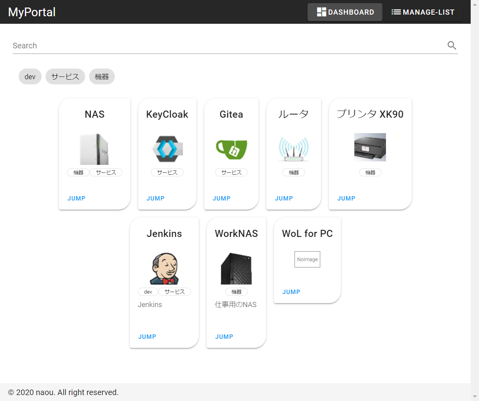Click the NoImage placeholder on WoL for PC
479x401 pixels.
(307, 259)
